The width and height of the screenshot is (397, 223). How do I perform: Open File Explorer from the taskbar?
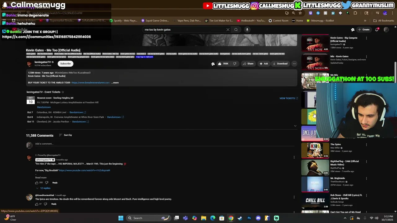(203, 218)
